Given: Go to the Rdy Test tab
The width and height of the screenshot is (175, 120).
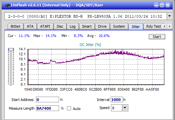Looking at the screenshot, I should tap(154, 26).
